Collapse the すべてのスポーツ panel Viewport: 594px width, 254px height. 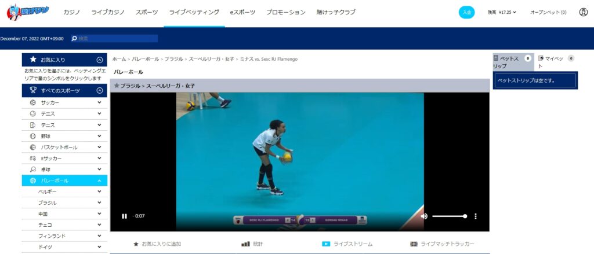pyautogui.click(x=100, y=90)
